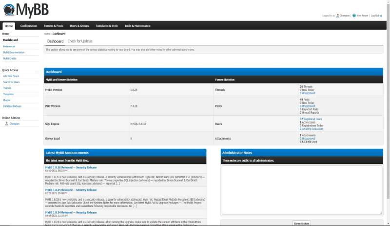Click Champion username in header
390x226 pixels.
[x=345, y=16]
